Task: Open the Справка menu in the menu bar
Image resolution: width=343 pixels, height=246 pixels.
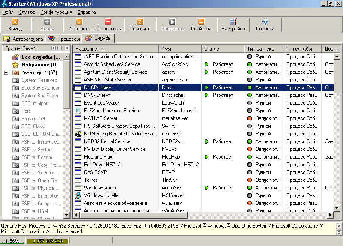Action: pos(87,12)
